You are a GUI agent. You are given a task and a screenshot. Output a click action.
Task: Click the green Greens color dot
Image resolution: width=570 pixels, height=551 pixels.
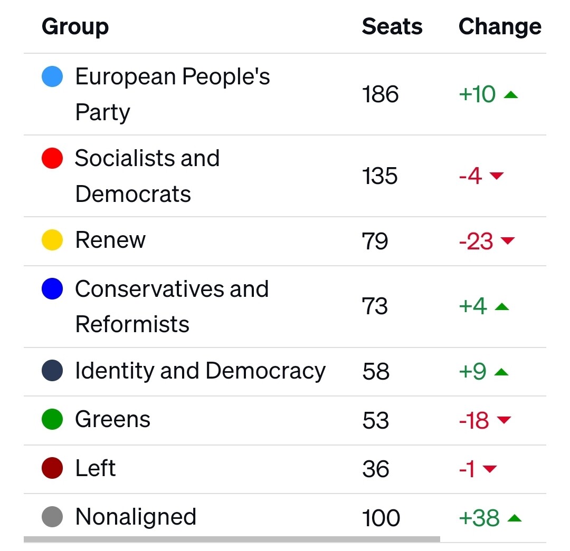pos(52,419)
